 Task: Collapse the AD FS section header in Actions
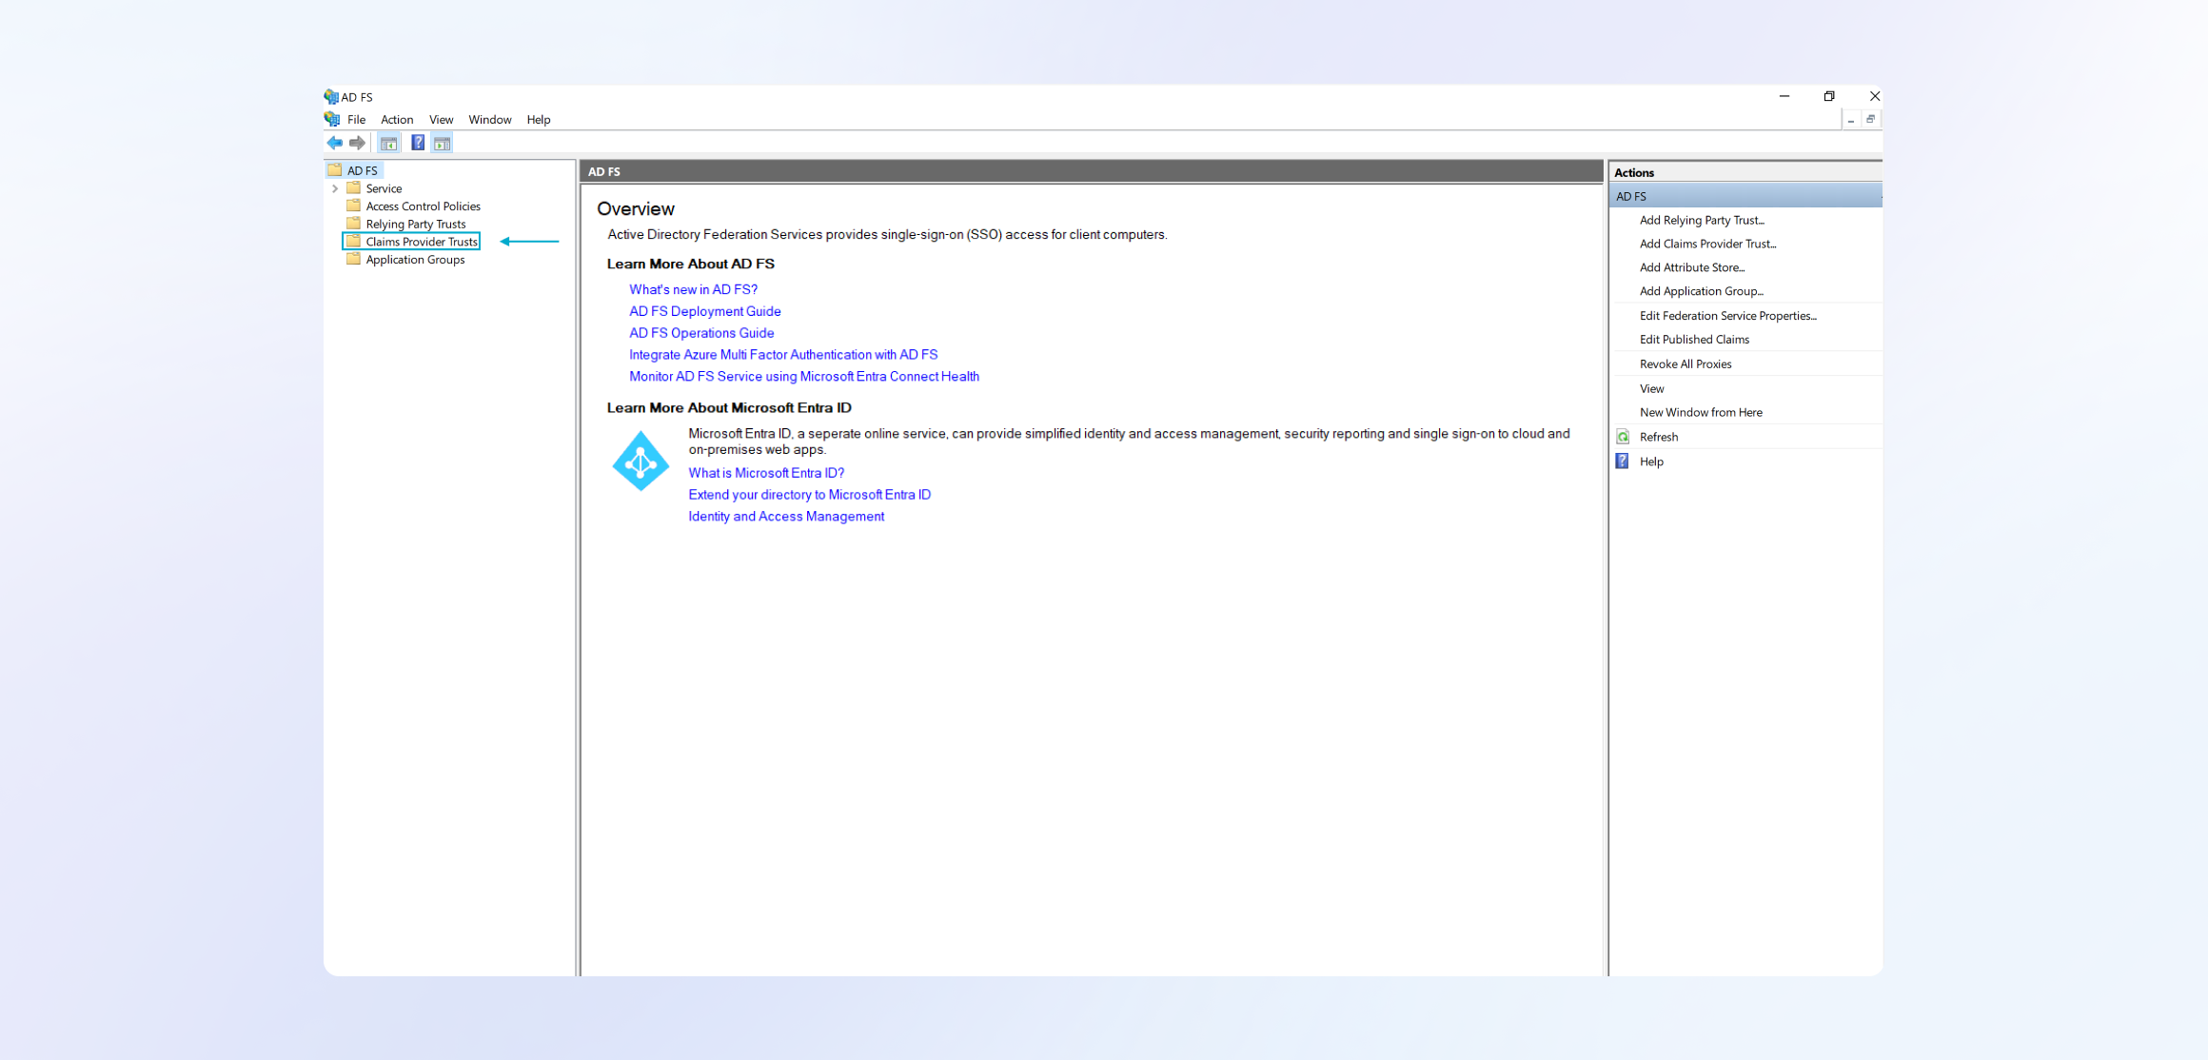click(x=1745, y=196)
